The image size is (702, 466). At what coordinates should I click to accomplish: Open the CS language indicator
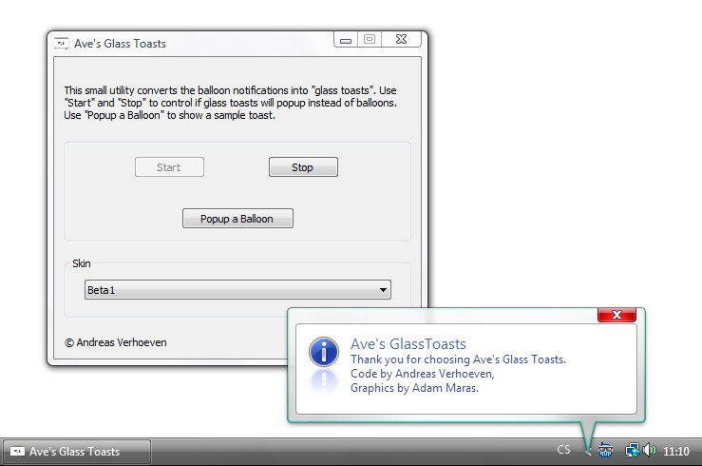(x=563, y=450)
